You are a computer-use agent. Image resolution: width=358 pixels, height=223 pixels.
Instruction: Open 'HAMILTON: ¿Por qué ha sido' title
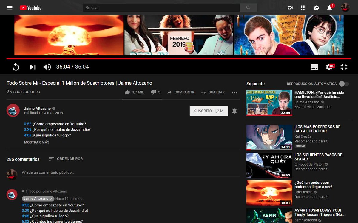click(x=319, y=95)
